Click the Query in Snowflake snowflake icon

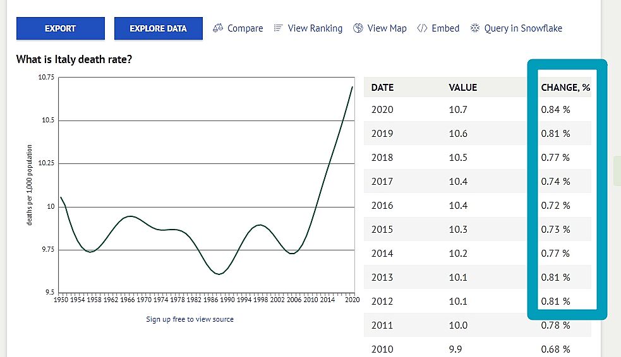coord(474,28)
